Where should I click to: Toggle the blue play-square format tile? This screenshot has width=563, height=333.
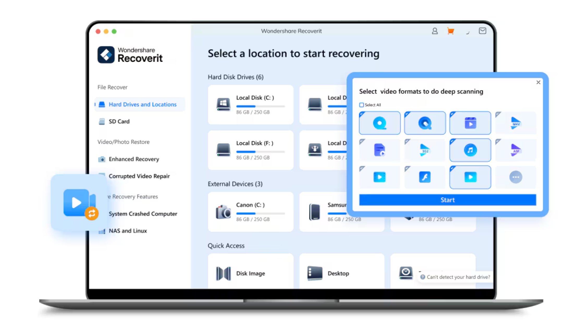(470, 177)
